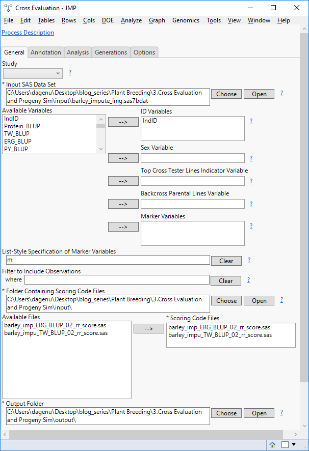The image size is (309, 451).
Task: Add variable to Sex Variable with arrow
Action: [x=123, y=158]
